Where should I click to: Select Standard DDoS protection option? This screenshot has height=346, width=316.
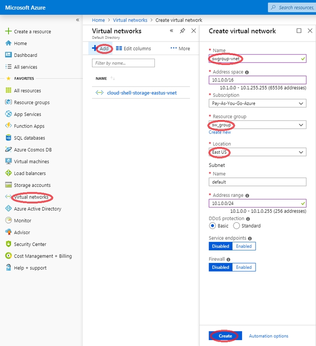237,226
